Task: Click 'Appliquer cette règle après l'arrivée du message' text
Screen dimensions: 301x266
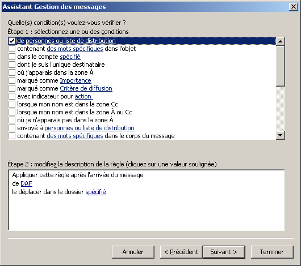Action: point(78,175)
